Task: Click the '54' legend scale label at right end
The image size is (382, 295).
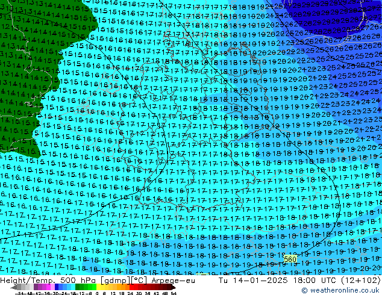Action: click(174, 293)
